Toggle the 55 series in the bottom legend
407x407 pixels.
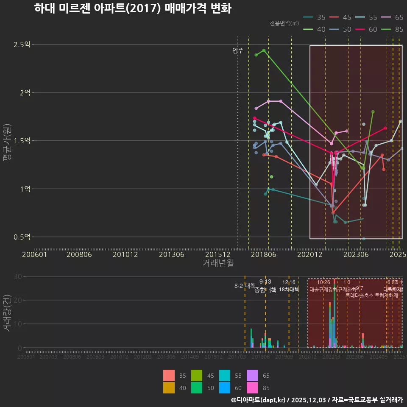225,376
